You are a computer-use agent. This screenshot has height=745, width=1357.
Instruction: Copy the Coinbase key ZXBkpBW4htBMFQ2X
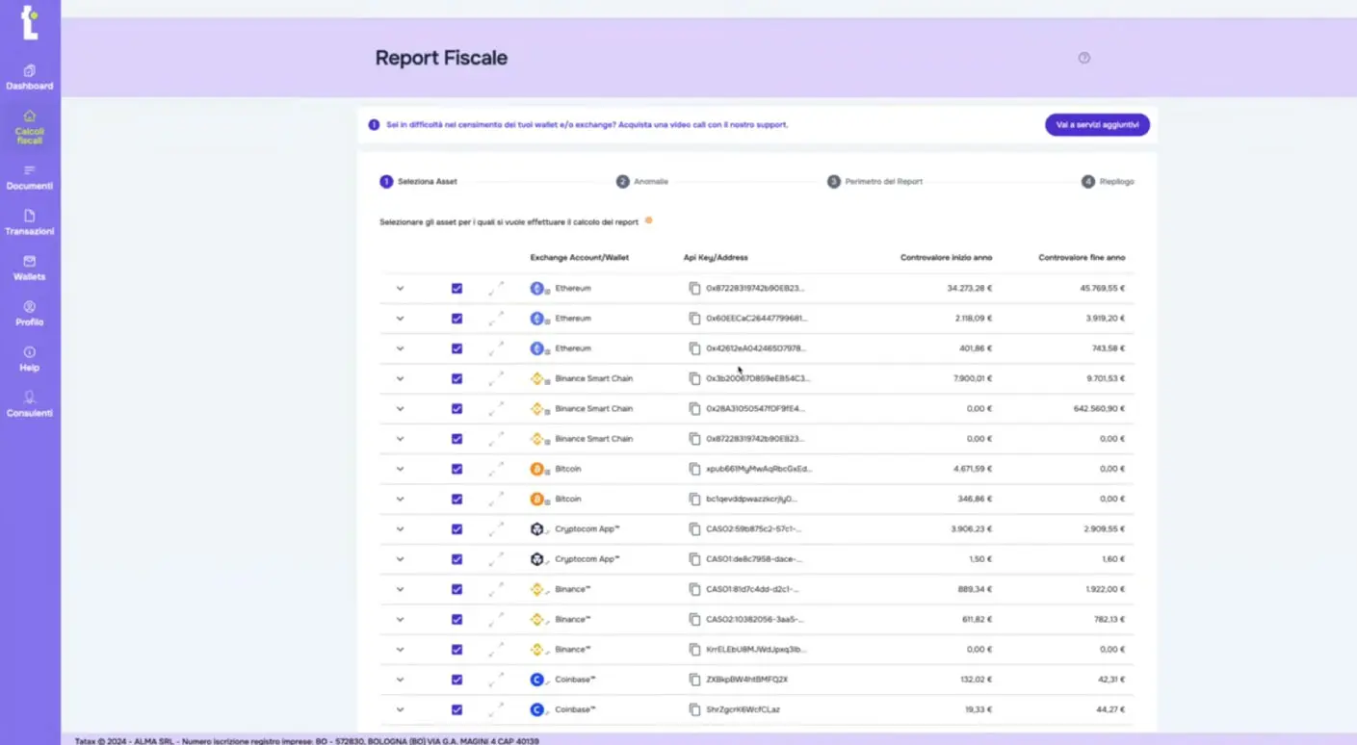coord(694,680)
